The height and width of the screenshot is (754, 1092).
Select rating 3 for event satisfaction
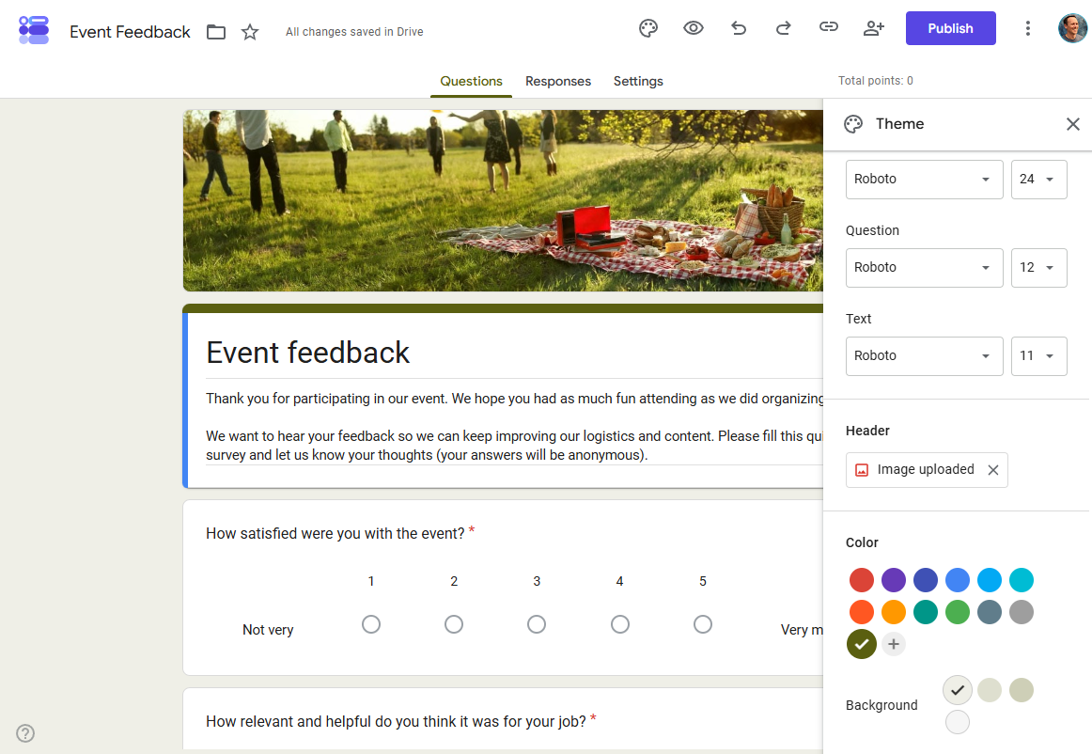tap(537, 624)
